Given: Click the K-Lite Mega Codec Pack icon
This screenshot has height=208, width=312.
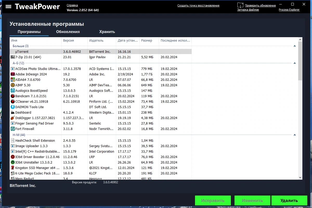Looking at the screenshot, I should (x=13, y=173).
